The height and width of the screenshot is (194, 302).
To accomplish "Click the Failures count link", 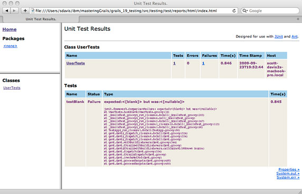I will pyautogui.click(x=203, y=63).
